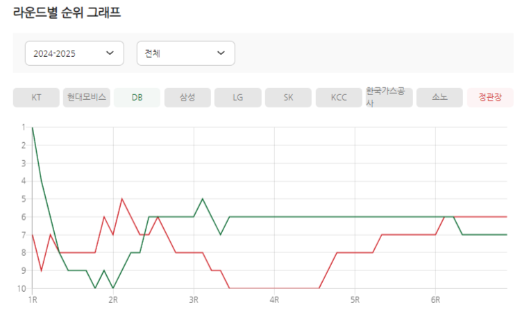
Task: Enable the 삼성 team filter
Action: tap(187, 98)
